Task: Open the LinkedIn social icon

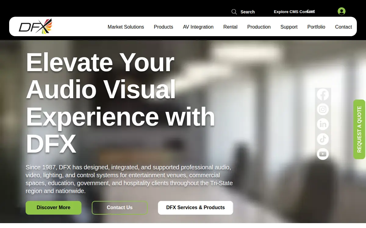Action: 323,124
